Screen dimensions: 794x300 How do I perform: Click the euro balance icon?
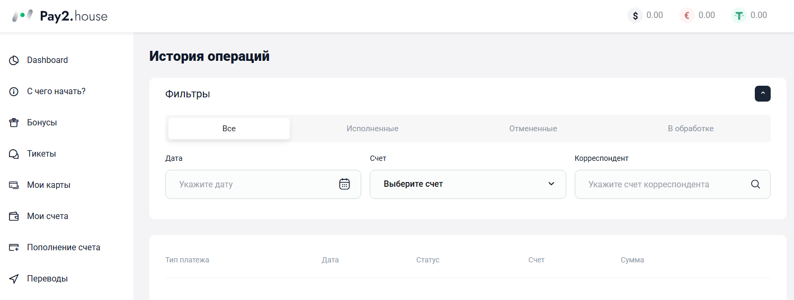point(687,15)
